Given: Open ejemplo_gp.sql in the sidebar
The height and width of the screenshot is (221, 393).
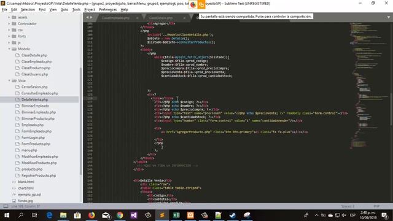Looking at the screenshot, I should (29, 195).
